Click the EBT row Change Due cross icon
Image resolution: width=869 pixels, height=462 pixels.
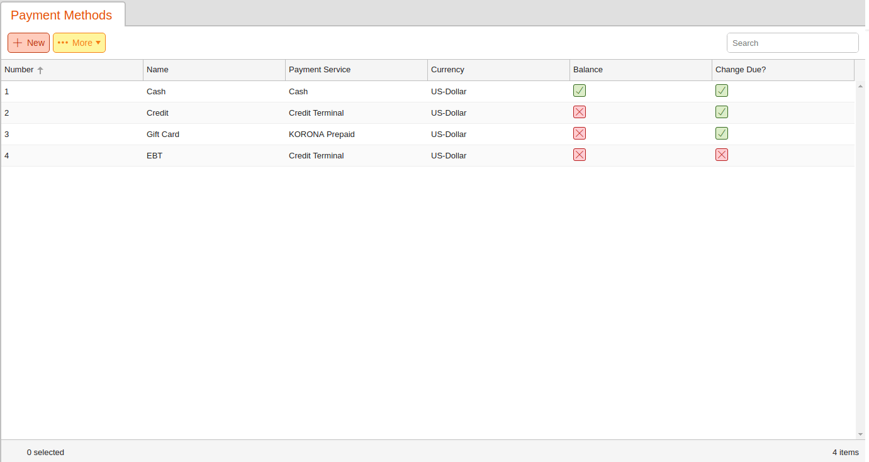tap(722, 155)
